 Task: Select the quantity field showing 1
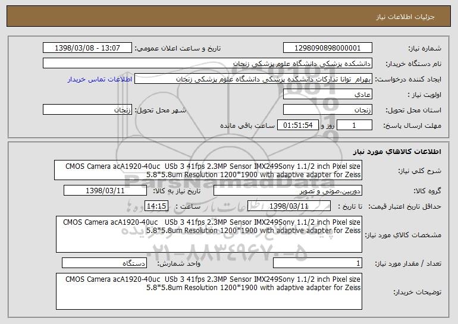(x=318, y=263)
